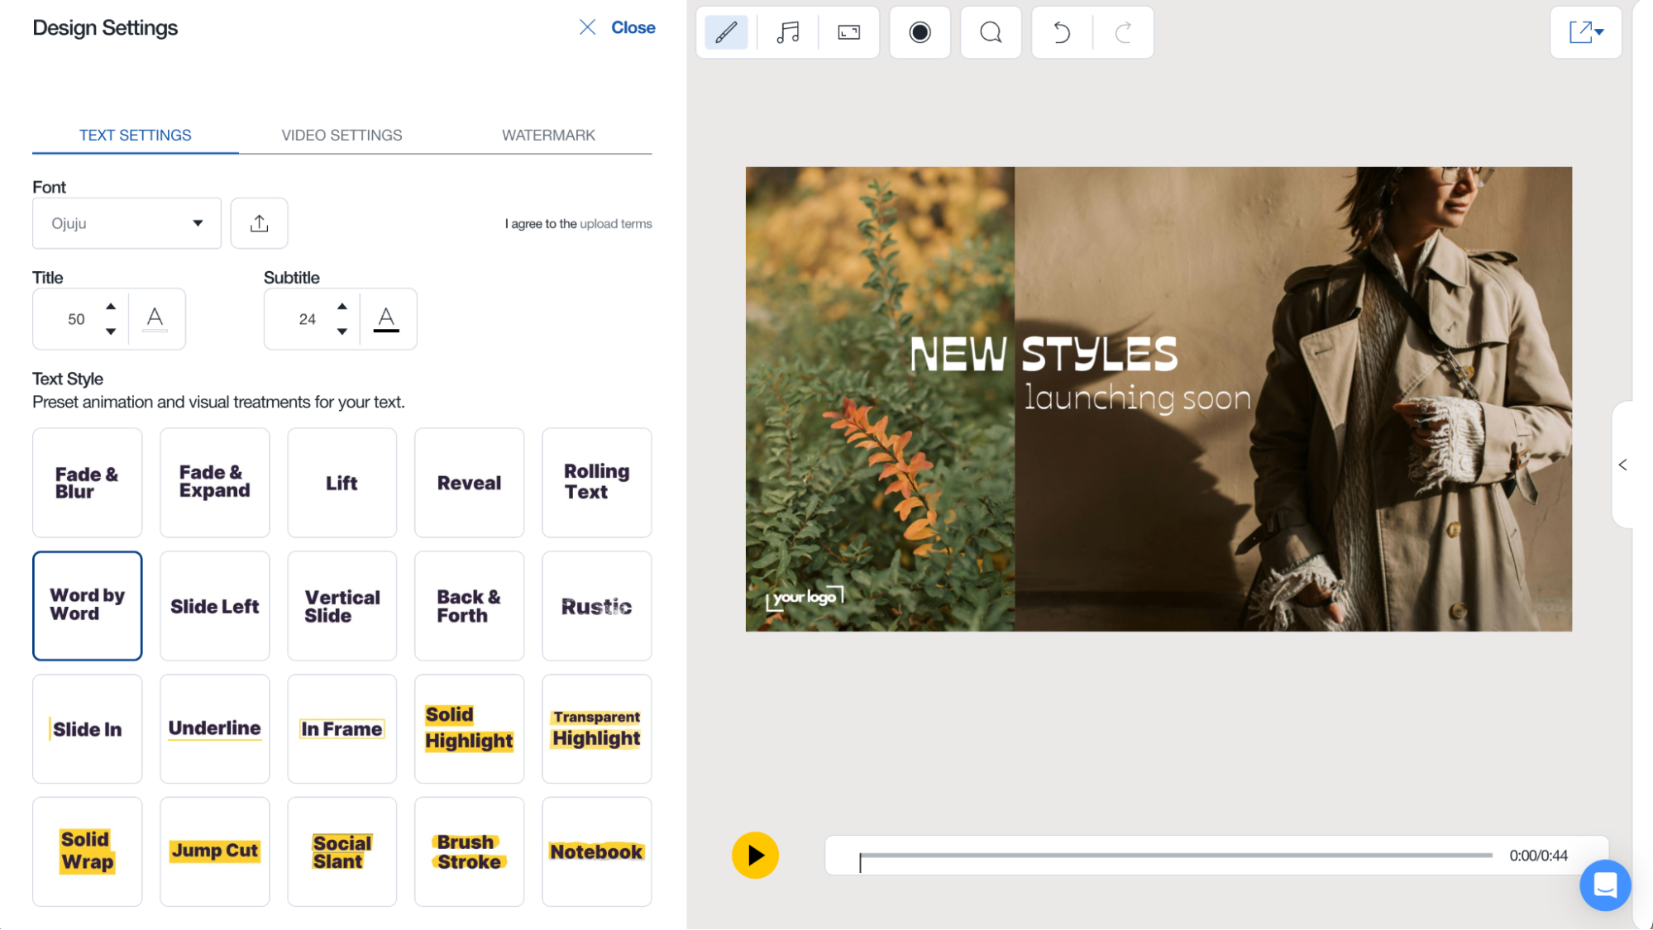The width and height of the screenshot is (1653, 930).
Task: Open the Watermark tab
Action: point(548,135)
